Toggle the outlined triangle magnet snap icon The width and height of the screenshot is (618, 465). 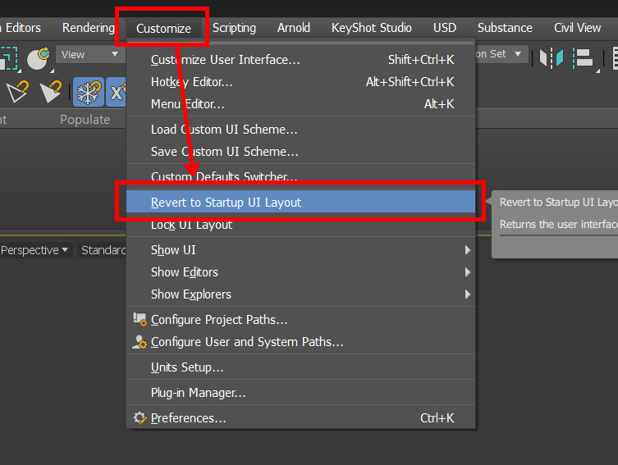(x=17, y=91)
